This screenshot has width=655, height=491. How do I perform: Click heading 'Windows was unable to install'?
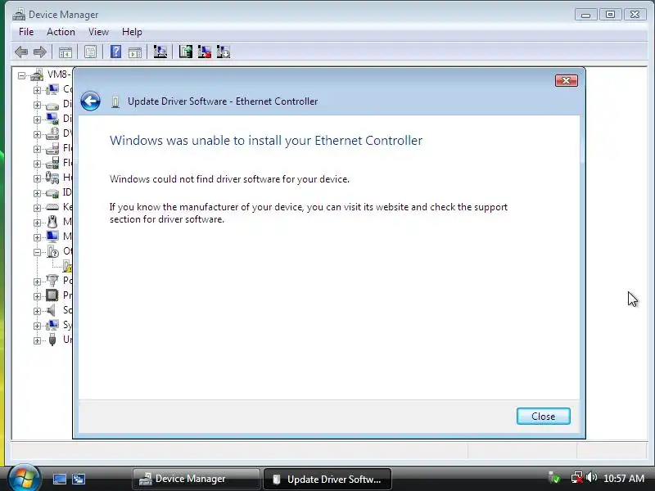[265, 140]
